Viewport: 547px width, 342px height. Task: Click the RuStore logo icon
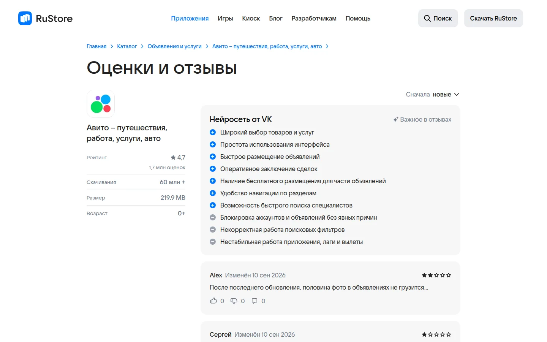25,18
